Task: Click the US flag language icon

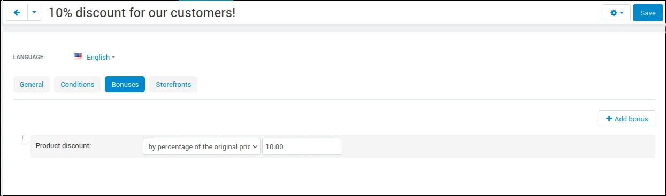Action: coord(78,56)
